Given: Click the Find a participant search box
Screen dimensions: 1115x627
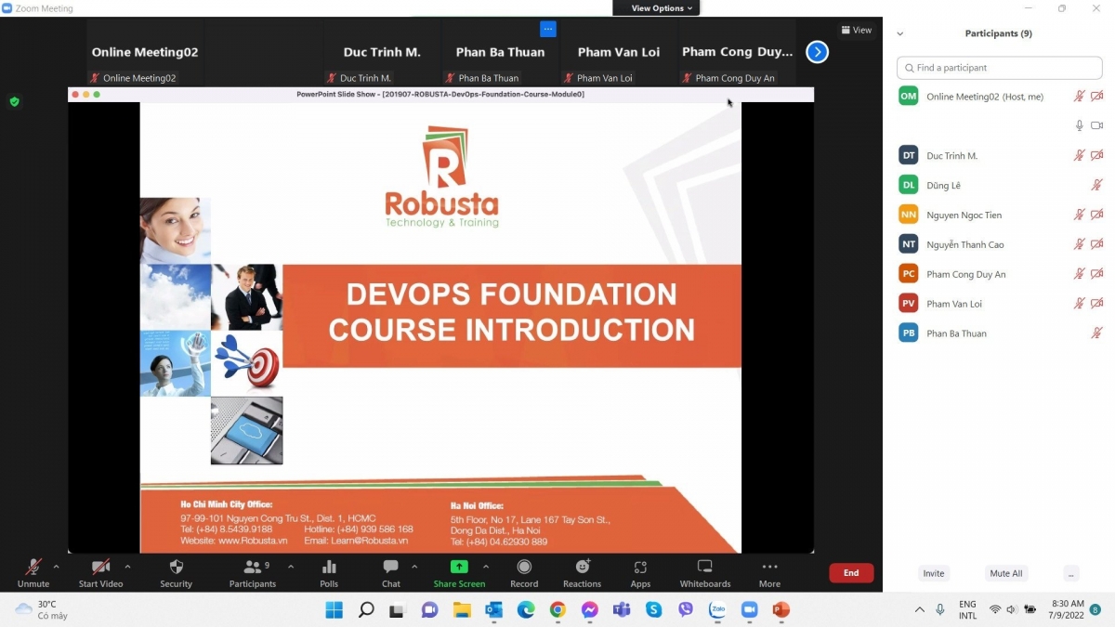Looking at the screenshot, I should tap(1000, 68).
